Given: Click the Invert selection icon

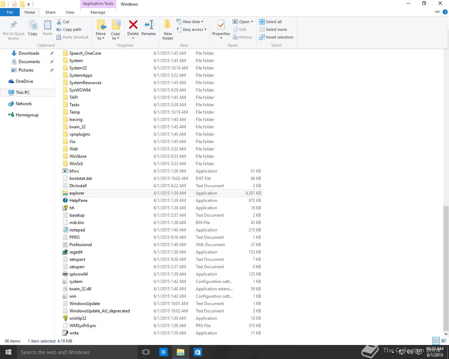Looking at the screenshot, I should click(262, 37).
